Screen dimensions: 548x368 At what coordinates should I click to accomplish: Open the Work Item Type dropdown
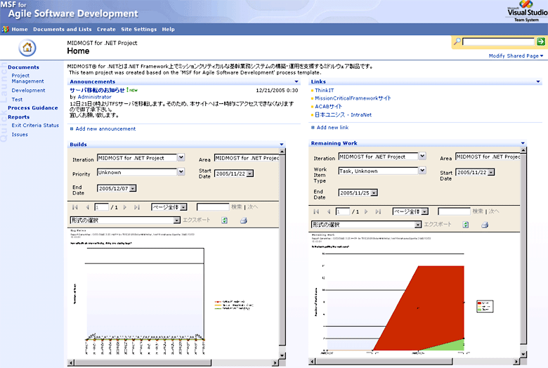[x=422, y=170]
